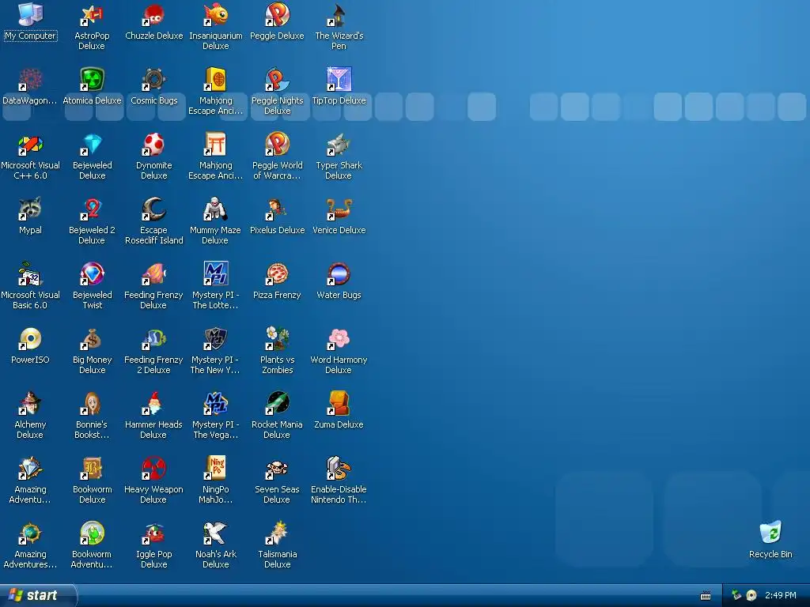Click the Feeding Frenzy Deluxe icon
This screenshot has width=810, height=607.
153,274
